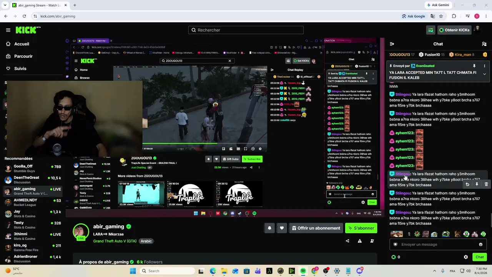Click the KICK logo
492x277 pixels.
click(28, 30)
